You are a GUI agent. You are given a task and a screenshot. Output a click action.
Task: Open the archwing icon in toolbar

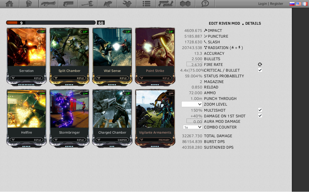click(127, 4)
